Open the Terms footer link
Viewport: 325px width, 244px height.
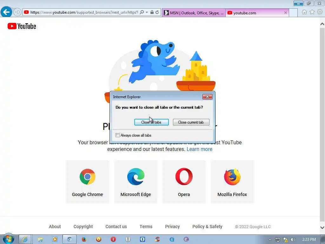(x=146, y=227)
